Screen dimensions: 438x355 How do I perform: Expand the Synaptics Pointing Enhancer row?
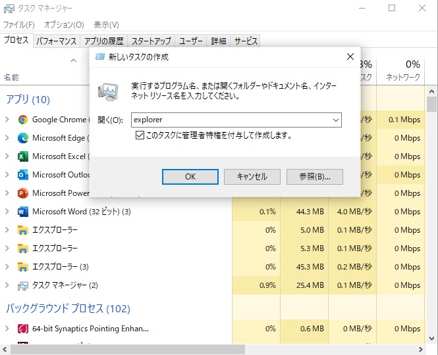[x=7, y=329]
